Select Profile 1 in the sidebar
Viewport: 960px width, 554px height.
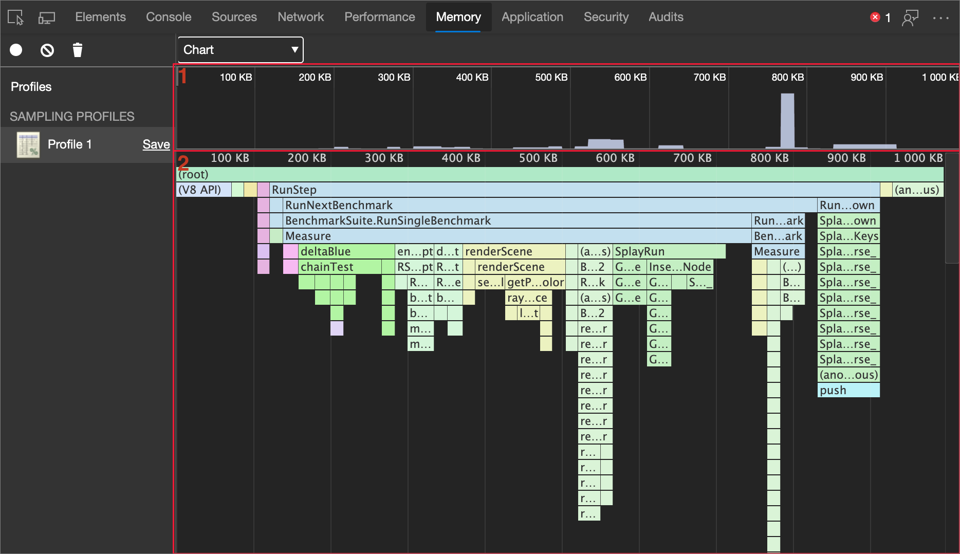pyautogui.click(x=70, y=144)
